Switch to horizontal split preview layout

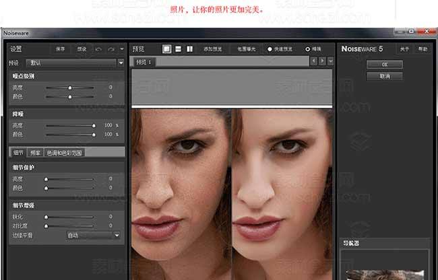point(179,49)
